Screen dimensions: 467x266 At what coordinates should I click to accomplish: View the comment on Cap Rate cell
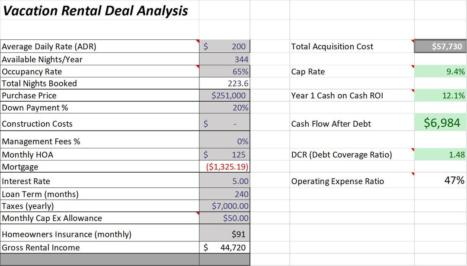(440, 71)
